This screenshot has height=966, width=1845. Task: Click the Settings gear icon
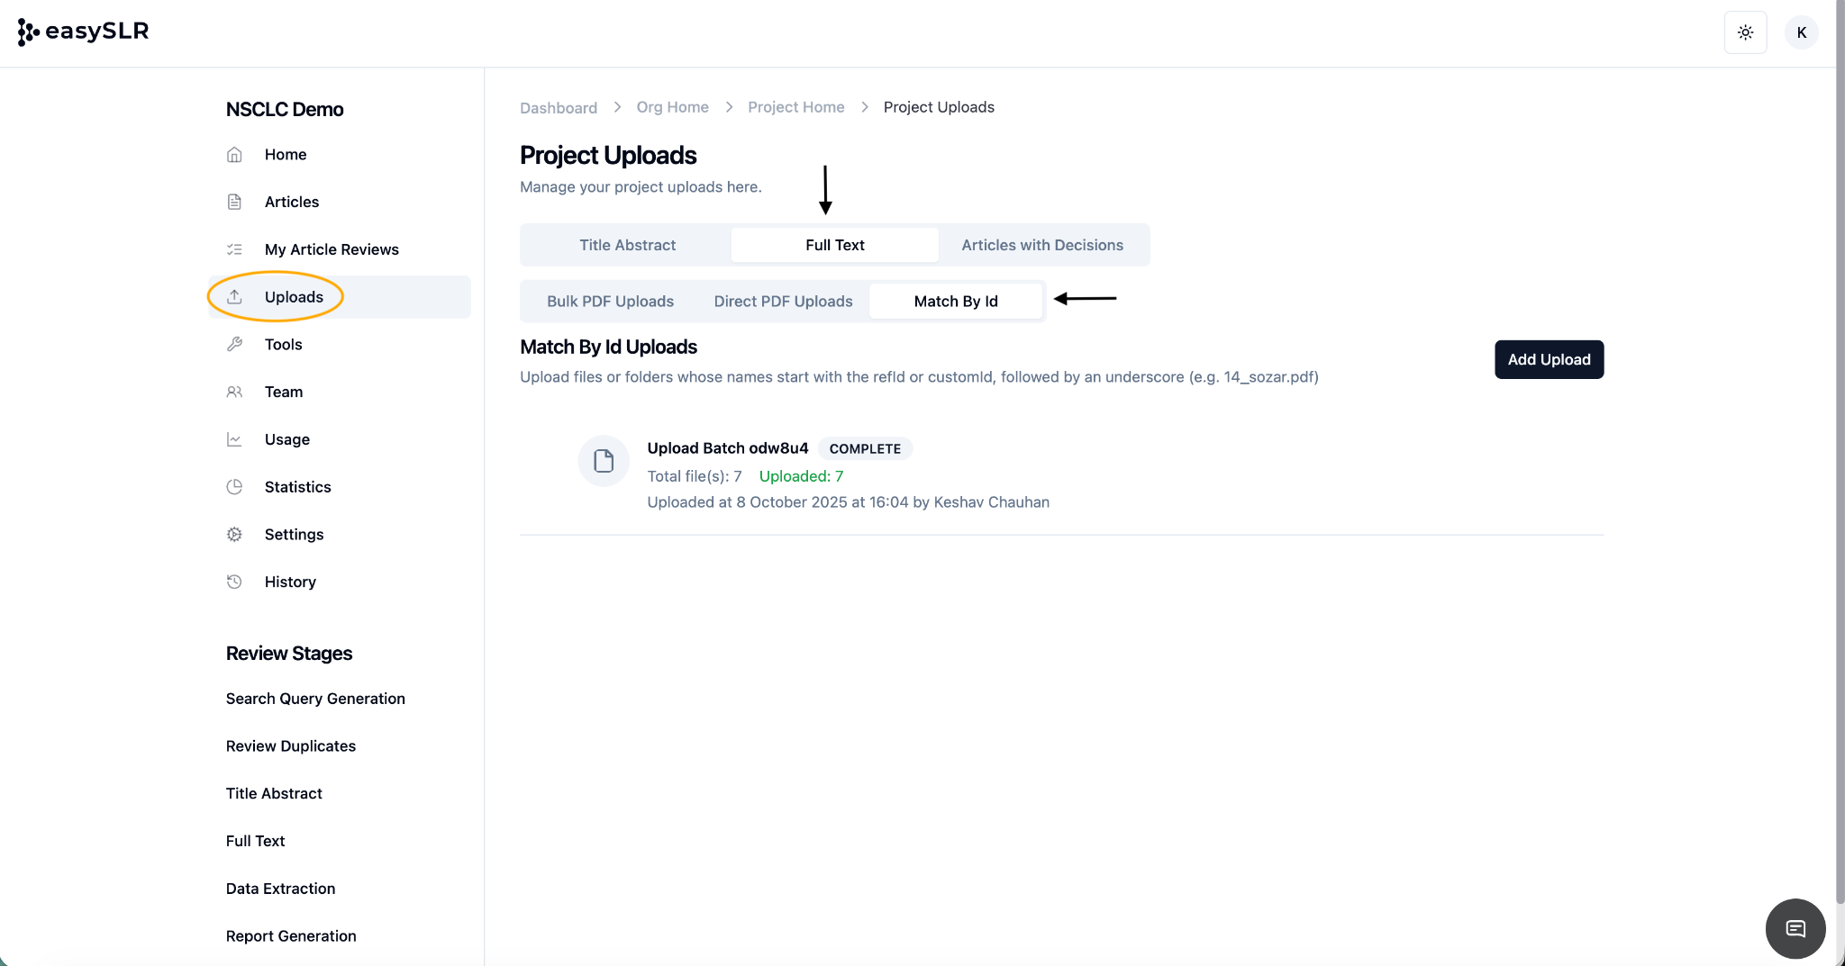click(234, 535)
